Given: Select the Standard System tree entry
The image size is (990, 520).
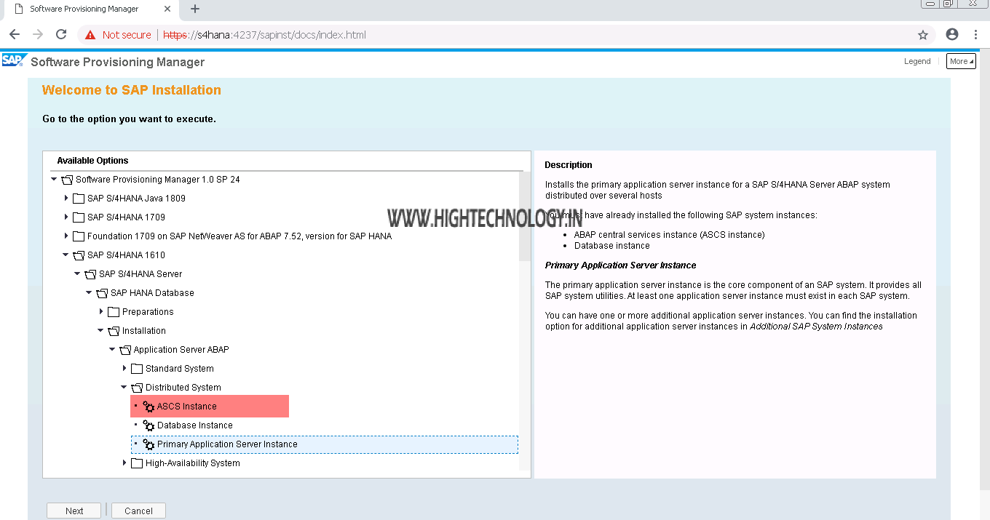Looking at the screenshot, I should 180,369.
